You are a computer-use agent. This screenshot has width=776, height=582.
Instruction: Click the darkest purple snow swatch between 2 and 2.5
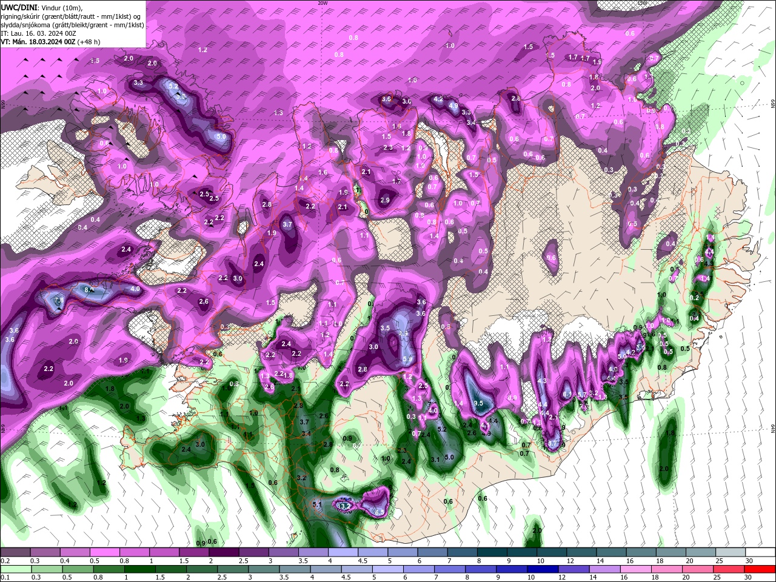tap(224, 552)
